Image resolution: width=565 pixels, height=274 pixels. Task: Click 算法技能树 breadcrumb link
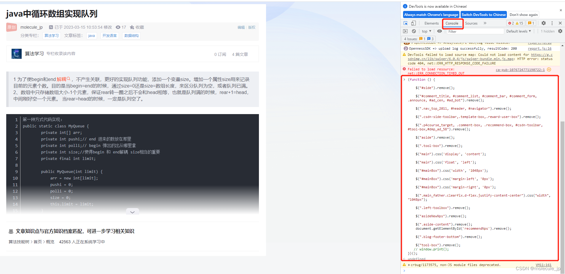[x=19, y=242]
